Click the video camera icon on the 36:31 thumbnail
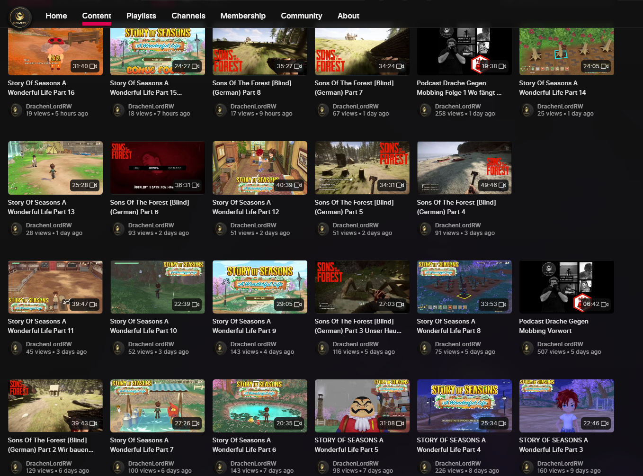 [x=196, y=185]
